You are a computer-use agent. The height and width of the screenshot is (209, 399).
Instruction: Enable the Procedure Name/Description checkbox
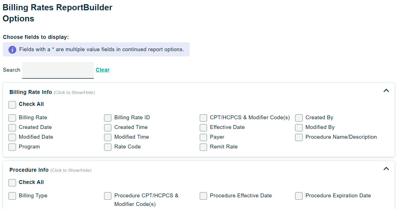click(299, 138)
